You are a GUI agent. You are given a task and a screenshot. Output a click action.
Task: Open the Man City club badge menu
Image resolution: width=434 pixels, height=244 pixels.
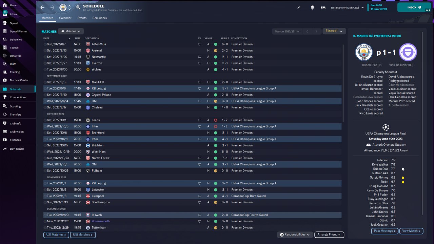coord(63,7)
